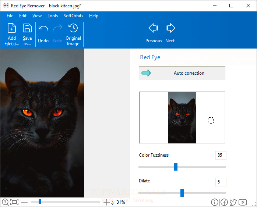The image size is (257, 207).
Task: Click the Auto correction button
Action: (x=182, y=73)
